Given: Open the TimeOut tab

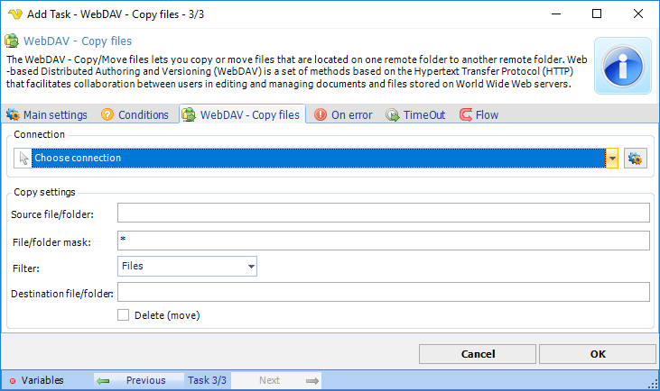Looking at the screenshot, I should pyautogui.click(x=415, y=114).
